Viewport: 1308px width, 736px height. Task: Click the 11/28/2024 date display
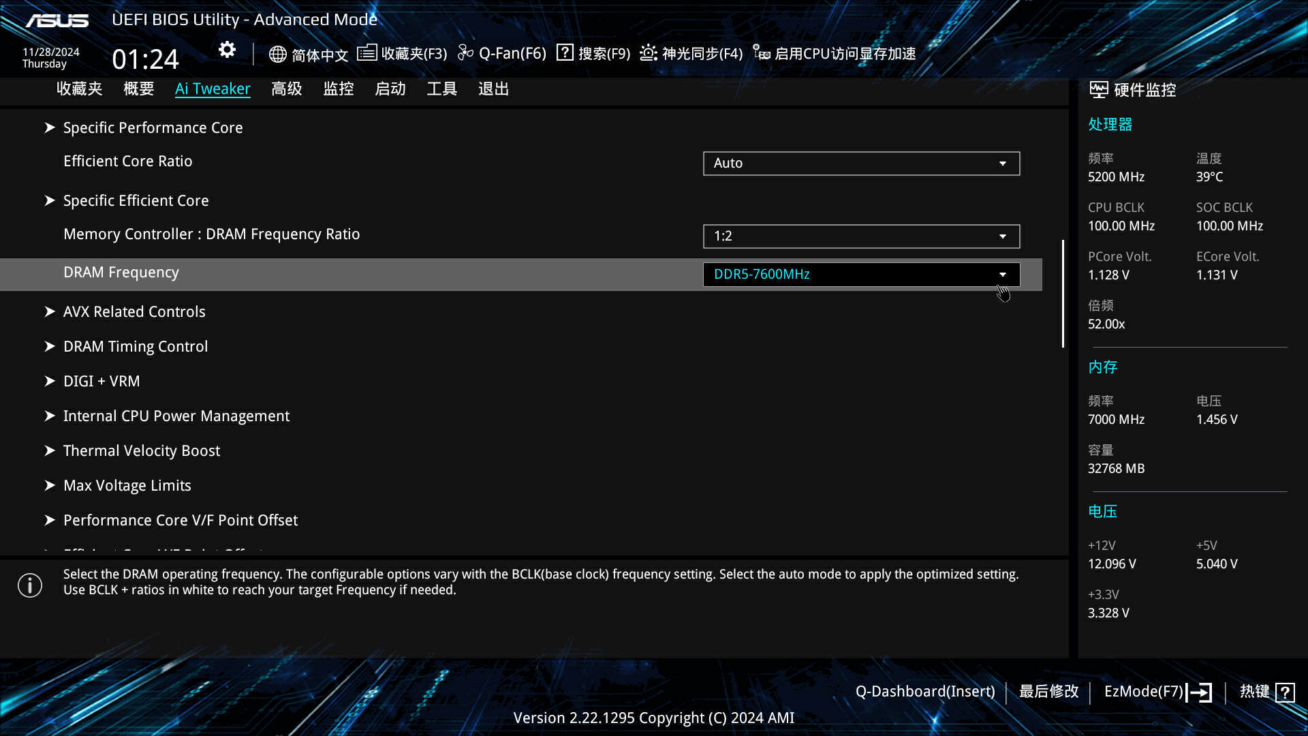click(51, 52)
